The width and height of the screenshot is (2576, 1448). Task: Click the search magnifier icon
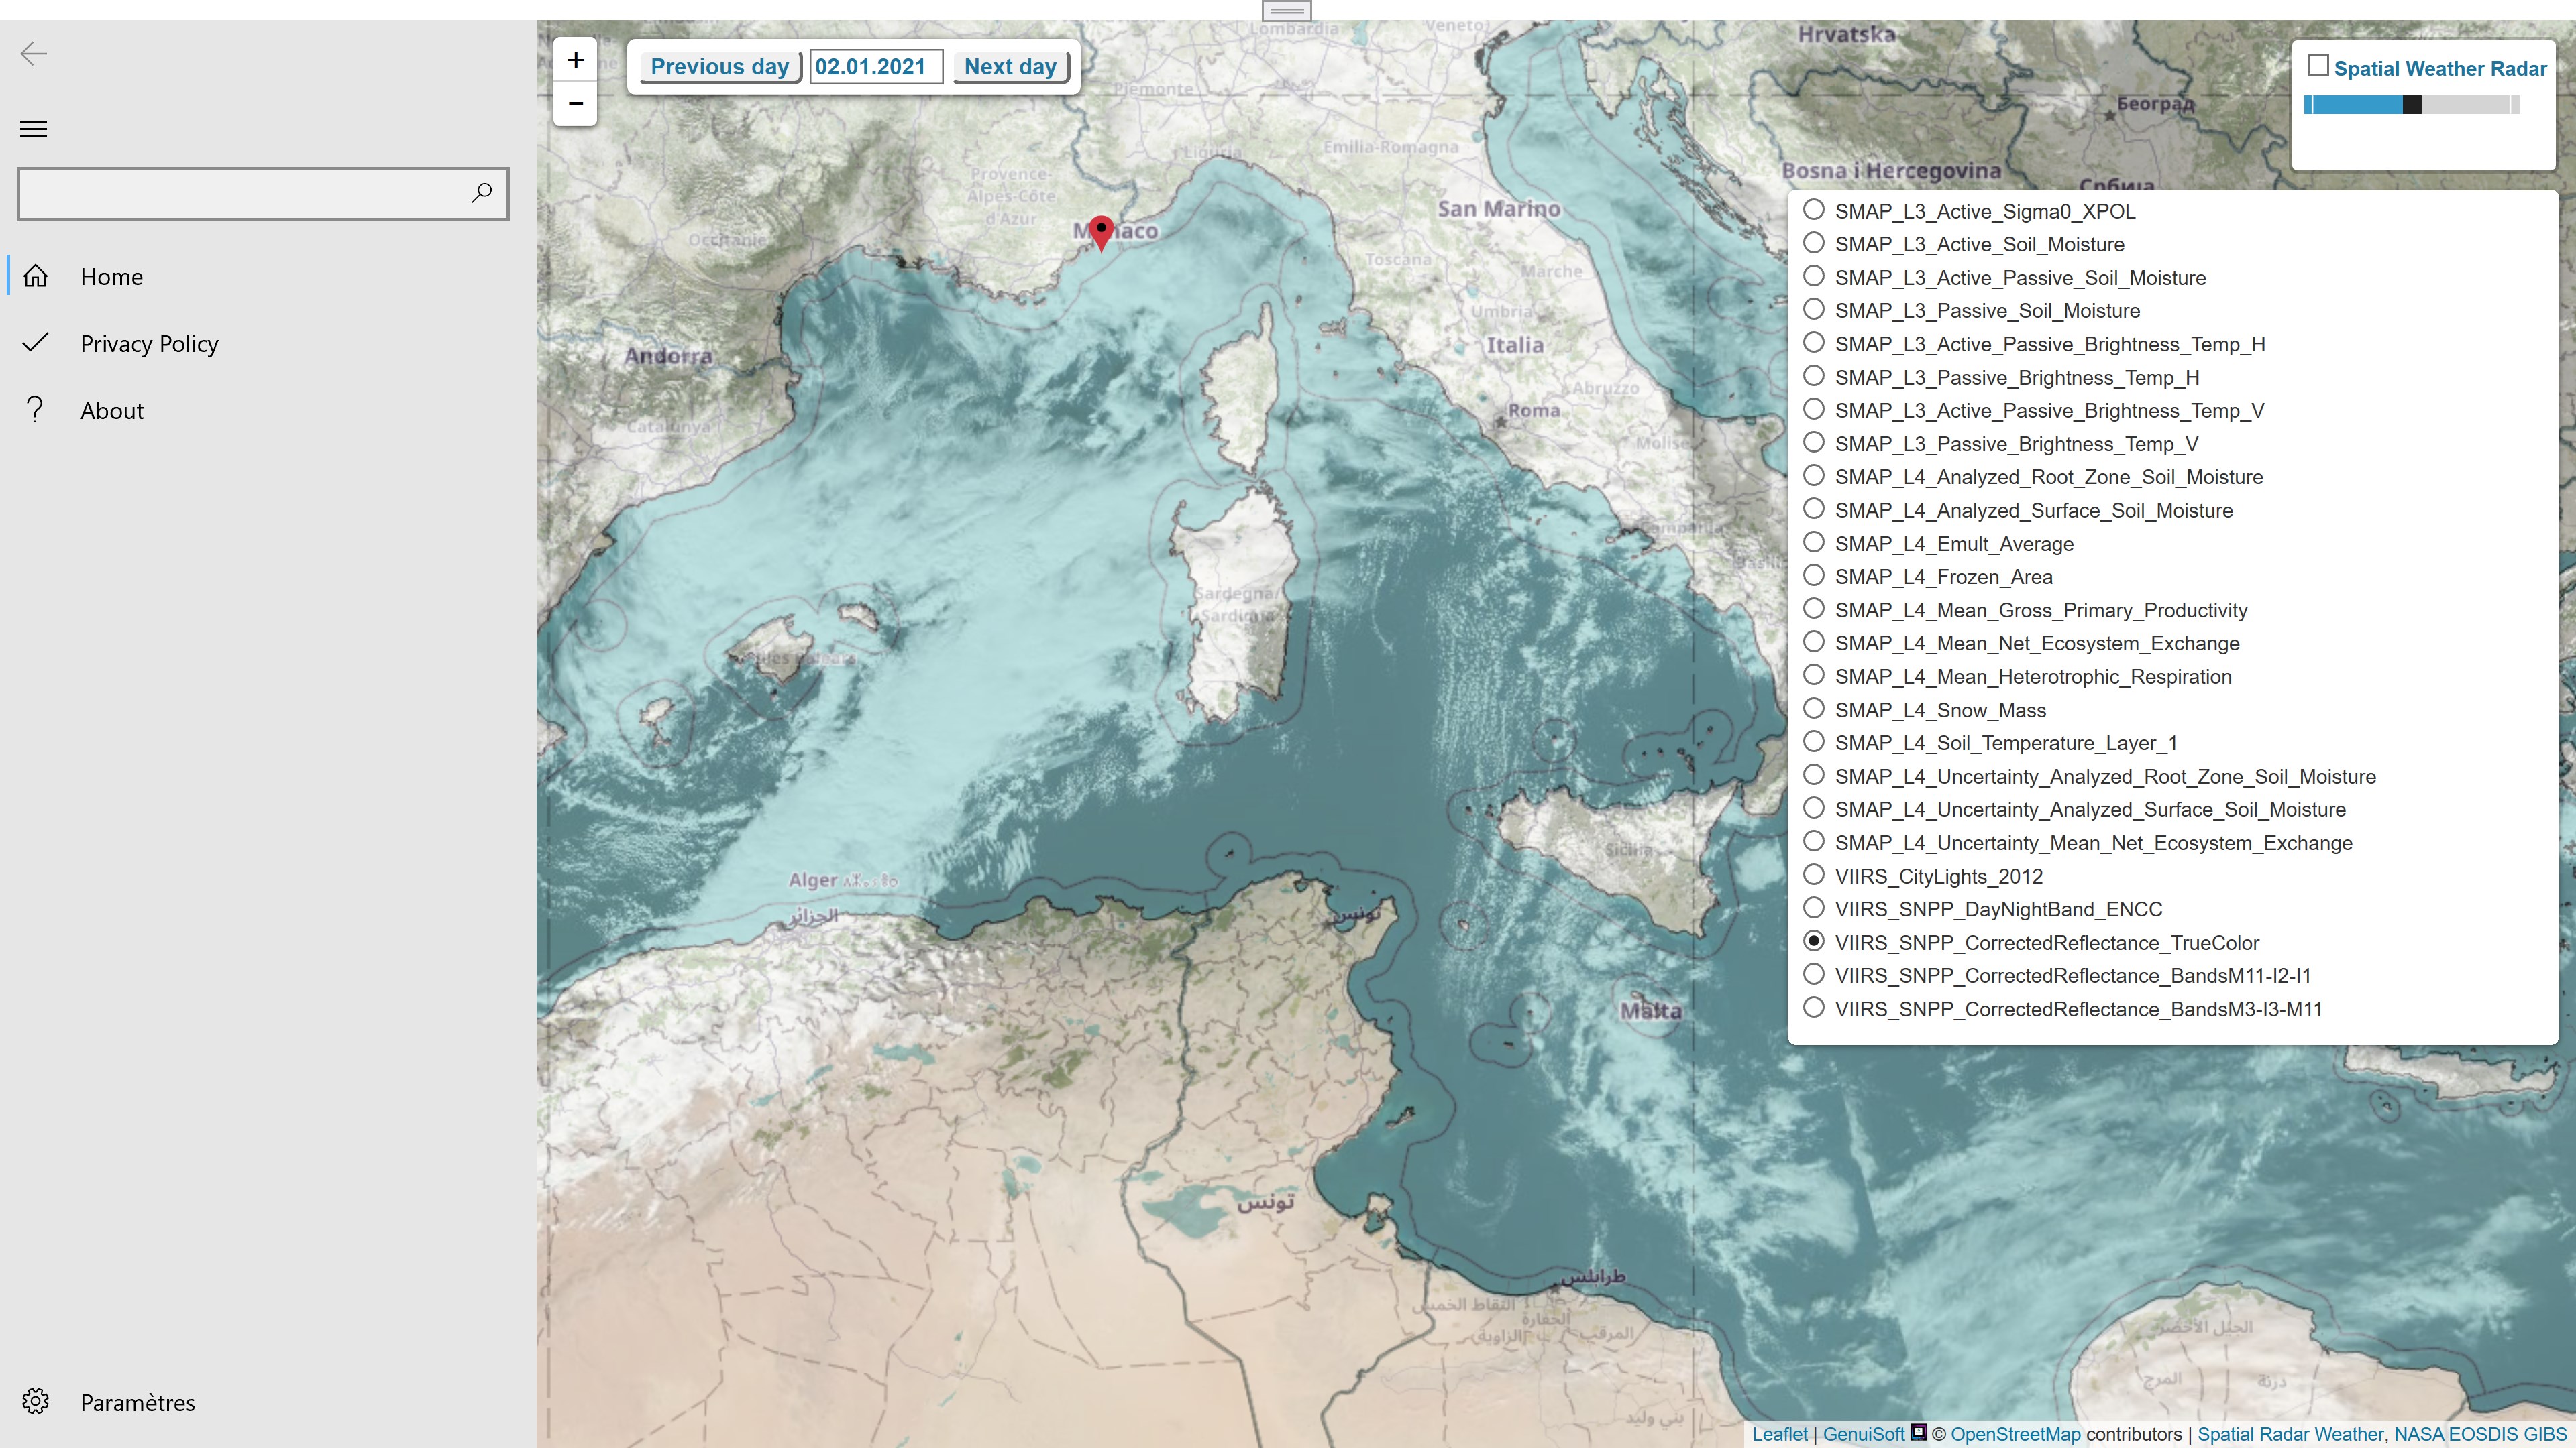pos(482,193)
